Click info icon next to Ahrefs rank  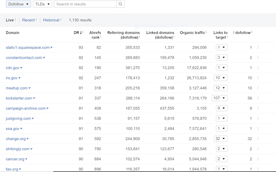(x=100, y=37)
